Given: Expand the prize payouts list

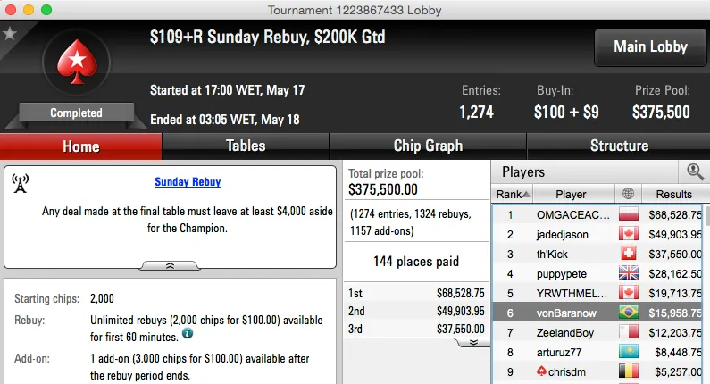Looking at the screenshot, I should pos(474,342).
